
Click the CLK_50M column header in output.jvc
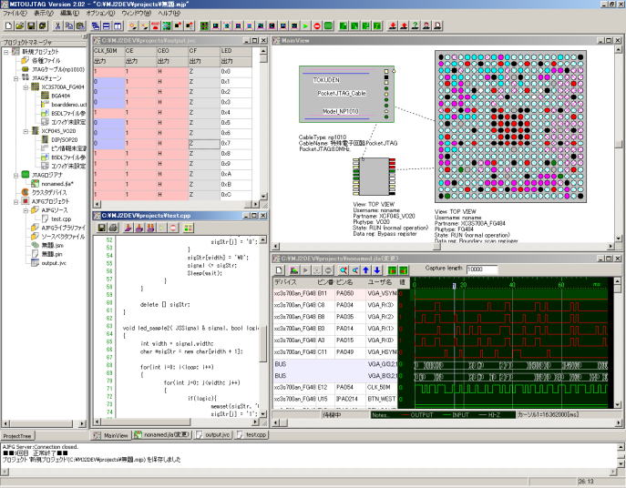pos(108,52)
